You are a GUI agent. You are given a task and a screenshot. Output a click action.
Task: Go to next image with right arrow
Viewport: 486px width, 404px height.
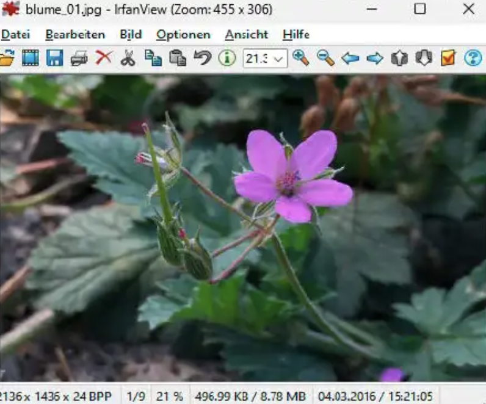(375, 59)
